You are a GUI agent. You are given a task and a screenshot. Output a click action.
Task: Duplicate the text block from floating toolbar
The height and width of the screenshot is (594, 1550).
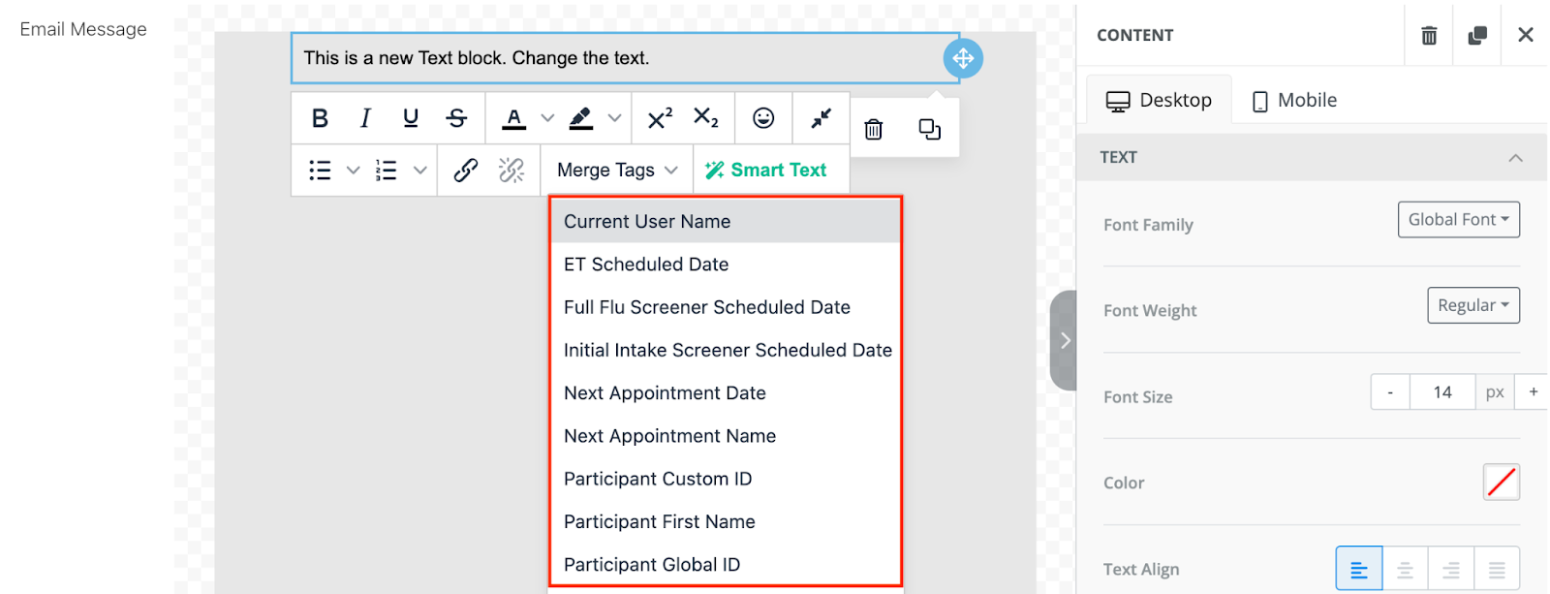click(x=929, y=129)
